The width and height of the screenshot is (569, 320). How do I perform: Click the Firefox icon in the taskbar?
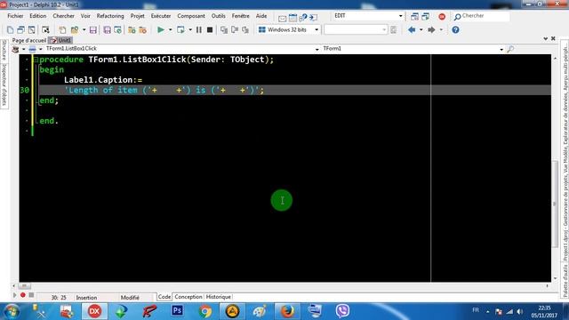tap(287, 311)
